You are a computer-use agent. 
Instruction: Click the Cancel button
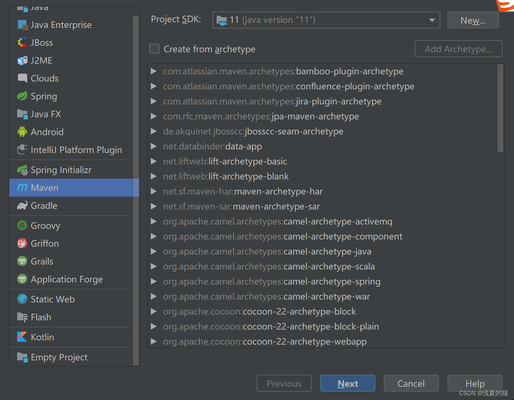point(411,383)
